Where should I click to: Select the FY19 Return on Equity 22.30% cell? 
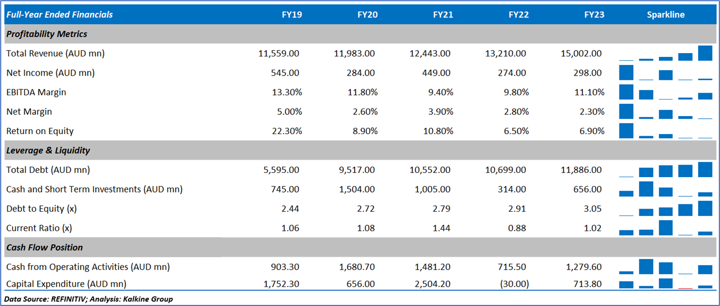(287, 131)
